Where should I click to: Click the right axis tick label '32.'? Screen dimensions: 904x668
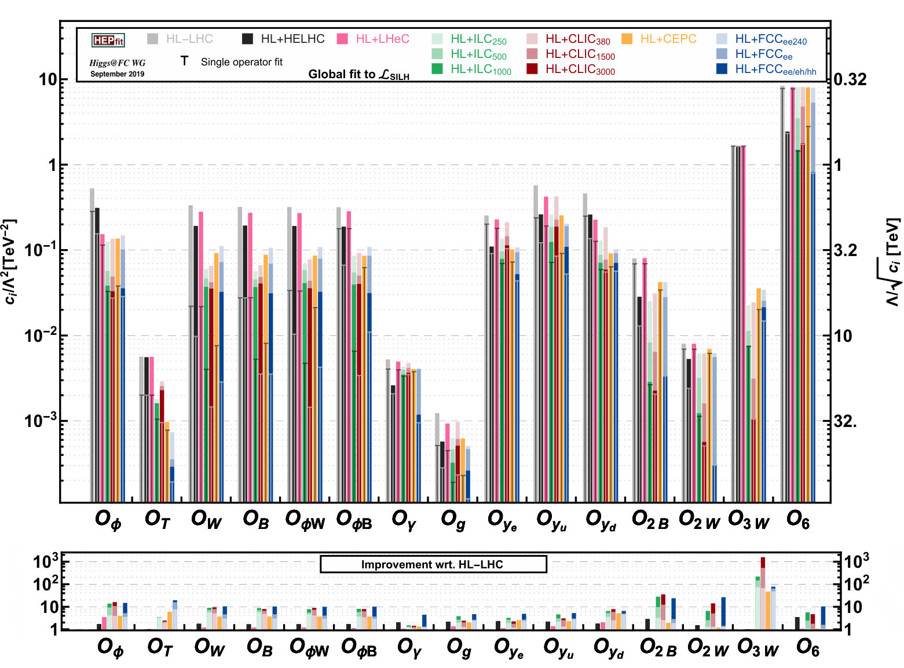tap(846, 421)
